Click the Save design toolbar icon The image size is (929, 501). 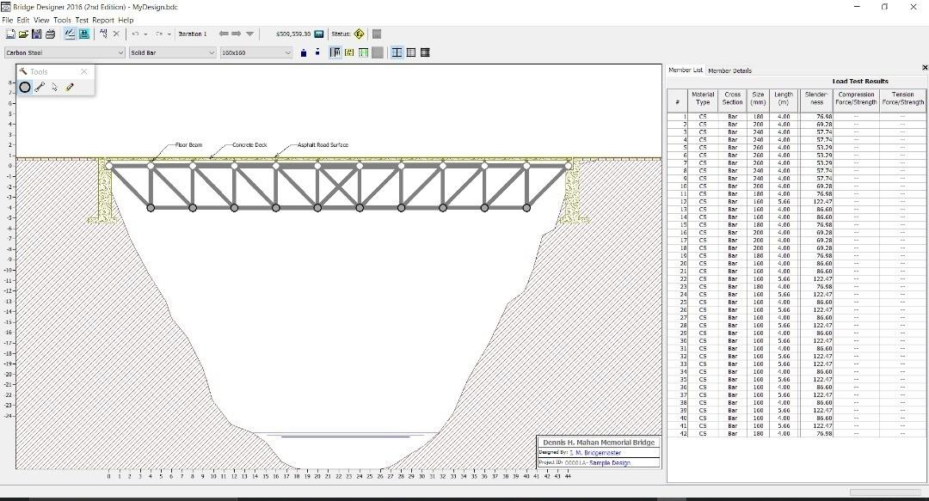(x=36, y=34)
